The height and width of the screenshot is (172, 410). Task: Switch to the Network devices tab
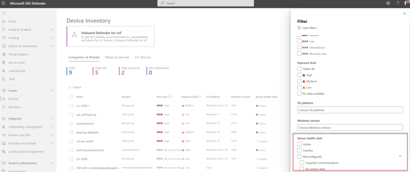click(117, 57)
